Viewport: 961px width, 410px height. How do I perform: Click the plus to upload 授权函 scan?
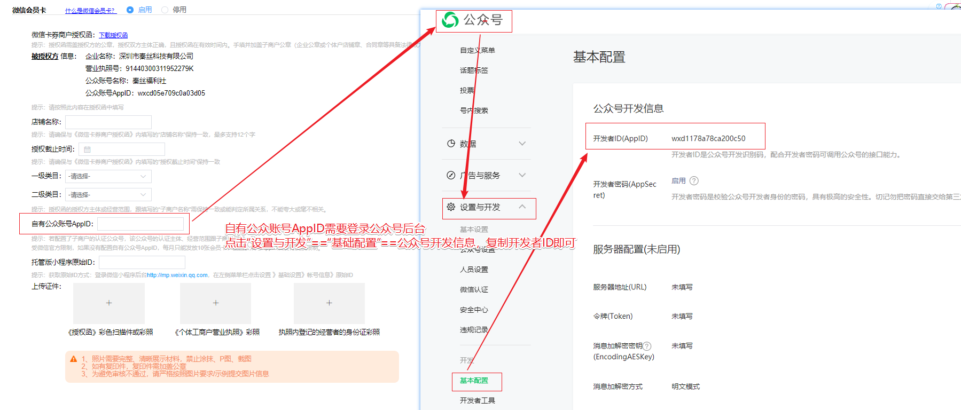[x=109, y=303]
